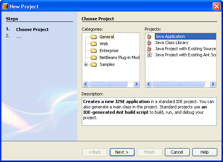Screen dimensions: 223x162
Task: Click the Next > button
Action: (122, 152)
